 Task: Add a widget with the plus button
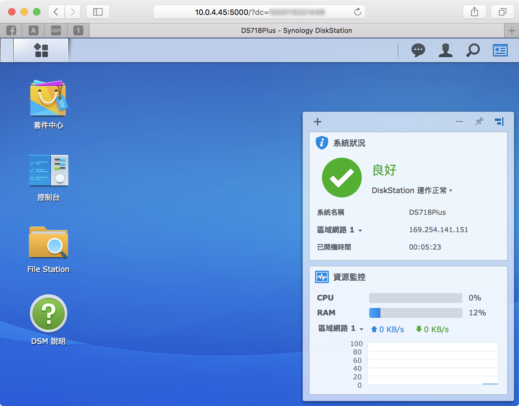click(317, 122)
